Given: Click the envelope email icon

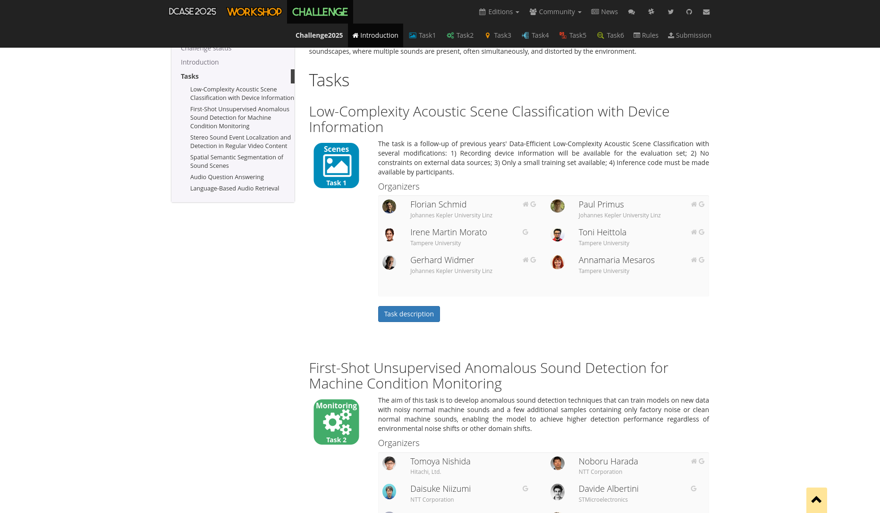Looking at the screenshot, I should coord(706,12).
